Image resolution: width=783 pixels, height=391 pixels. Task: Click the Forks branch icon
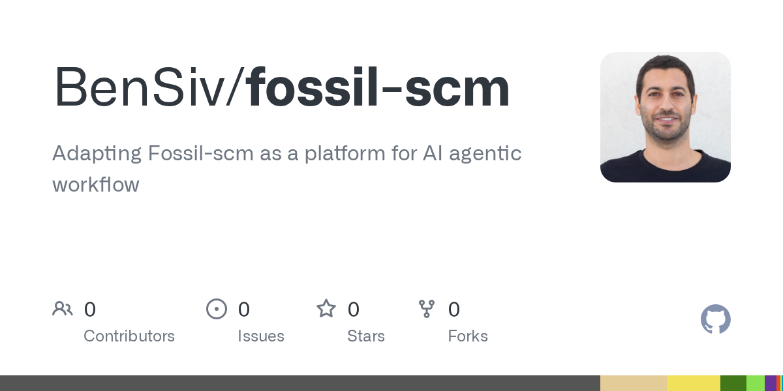click(427, 309)
